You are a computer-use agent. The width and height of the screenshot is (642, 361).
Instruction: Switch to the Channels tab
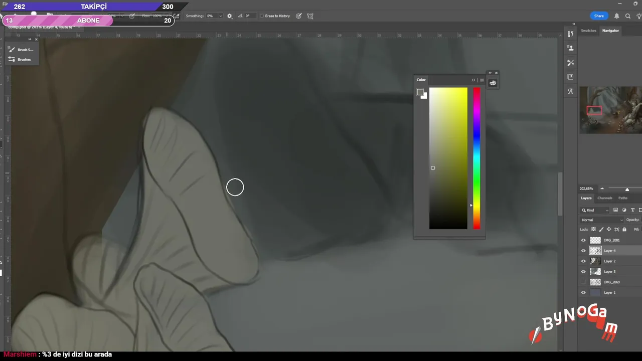point(605,198)
